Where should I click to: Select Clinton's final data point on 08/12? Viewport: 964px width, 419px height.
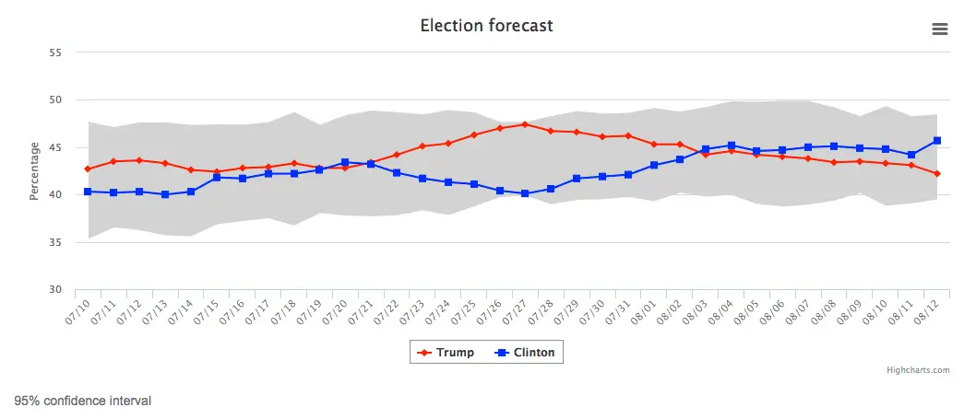coord(937,141)
